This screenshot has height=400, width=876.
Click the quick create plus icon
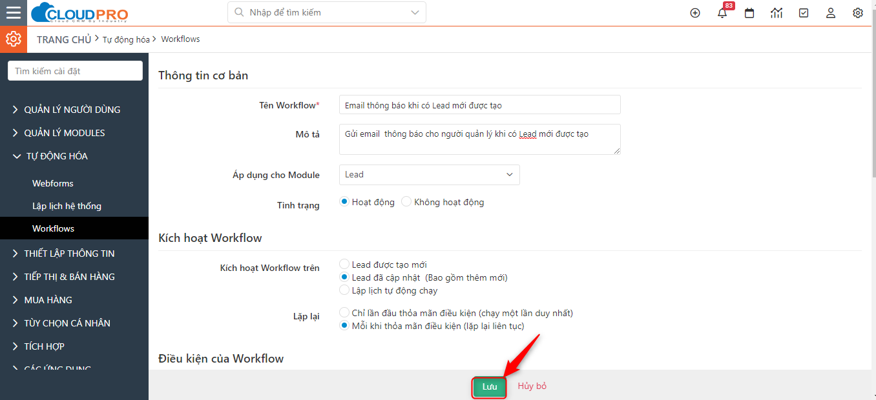pos(695,13)
